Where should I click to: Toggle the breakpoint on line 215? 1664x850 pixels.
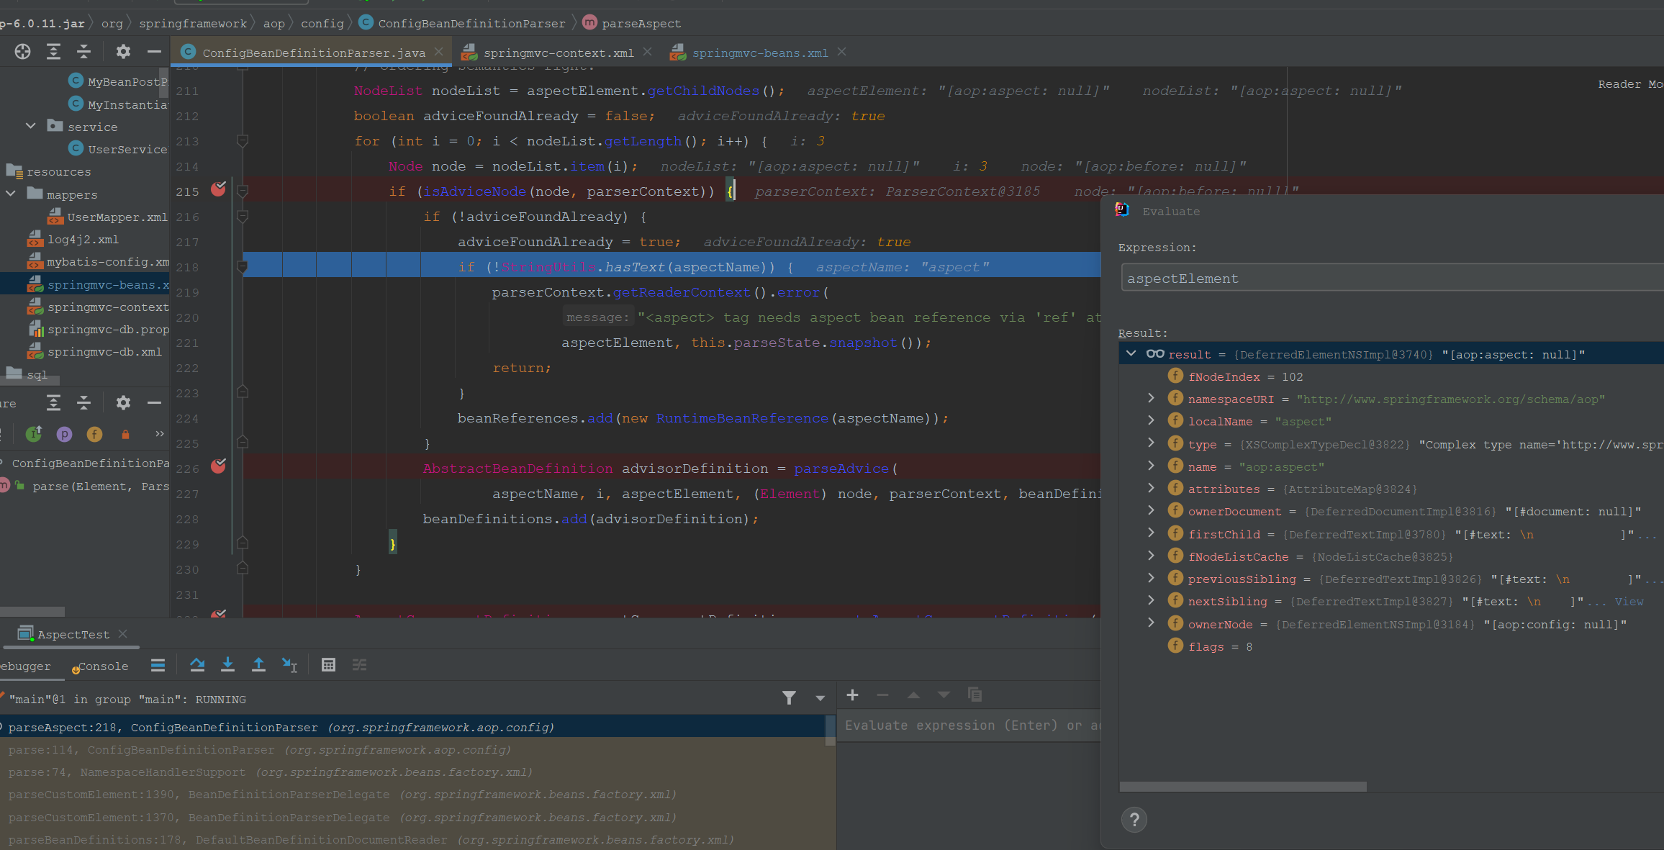(218, 190)
